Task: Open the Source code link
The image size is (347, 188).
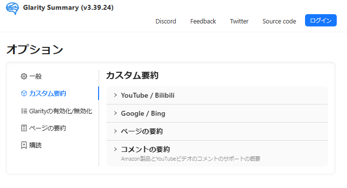Action: click(279, 21)
